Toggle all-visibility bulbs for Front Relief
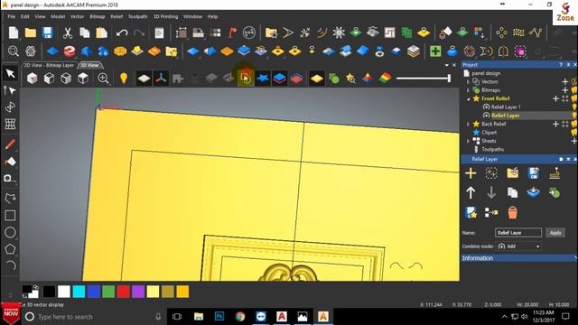Screen dimensions: 578x325 click(574, 98)
